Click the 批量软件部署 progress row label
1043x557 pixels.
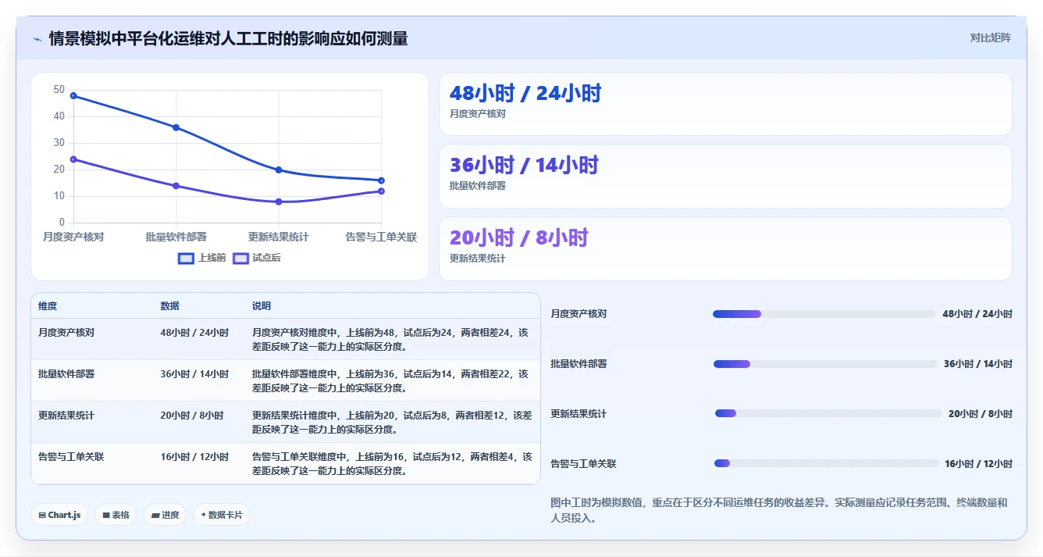click(578, 364)
